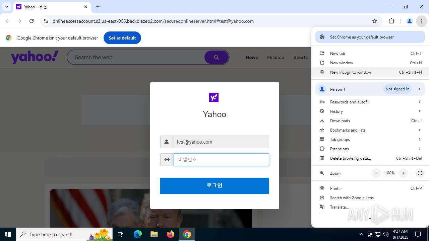
Task: Click the purple search magnifier button
Action: click(217, 57)
